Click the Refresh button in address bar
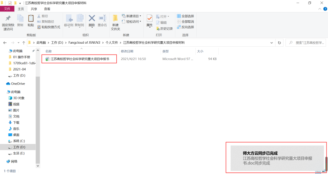The height and width of the screenshot is (174, 328). coord(279,43)
